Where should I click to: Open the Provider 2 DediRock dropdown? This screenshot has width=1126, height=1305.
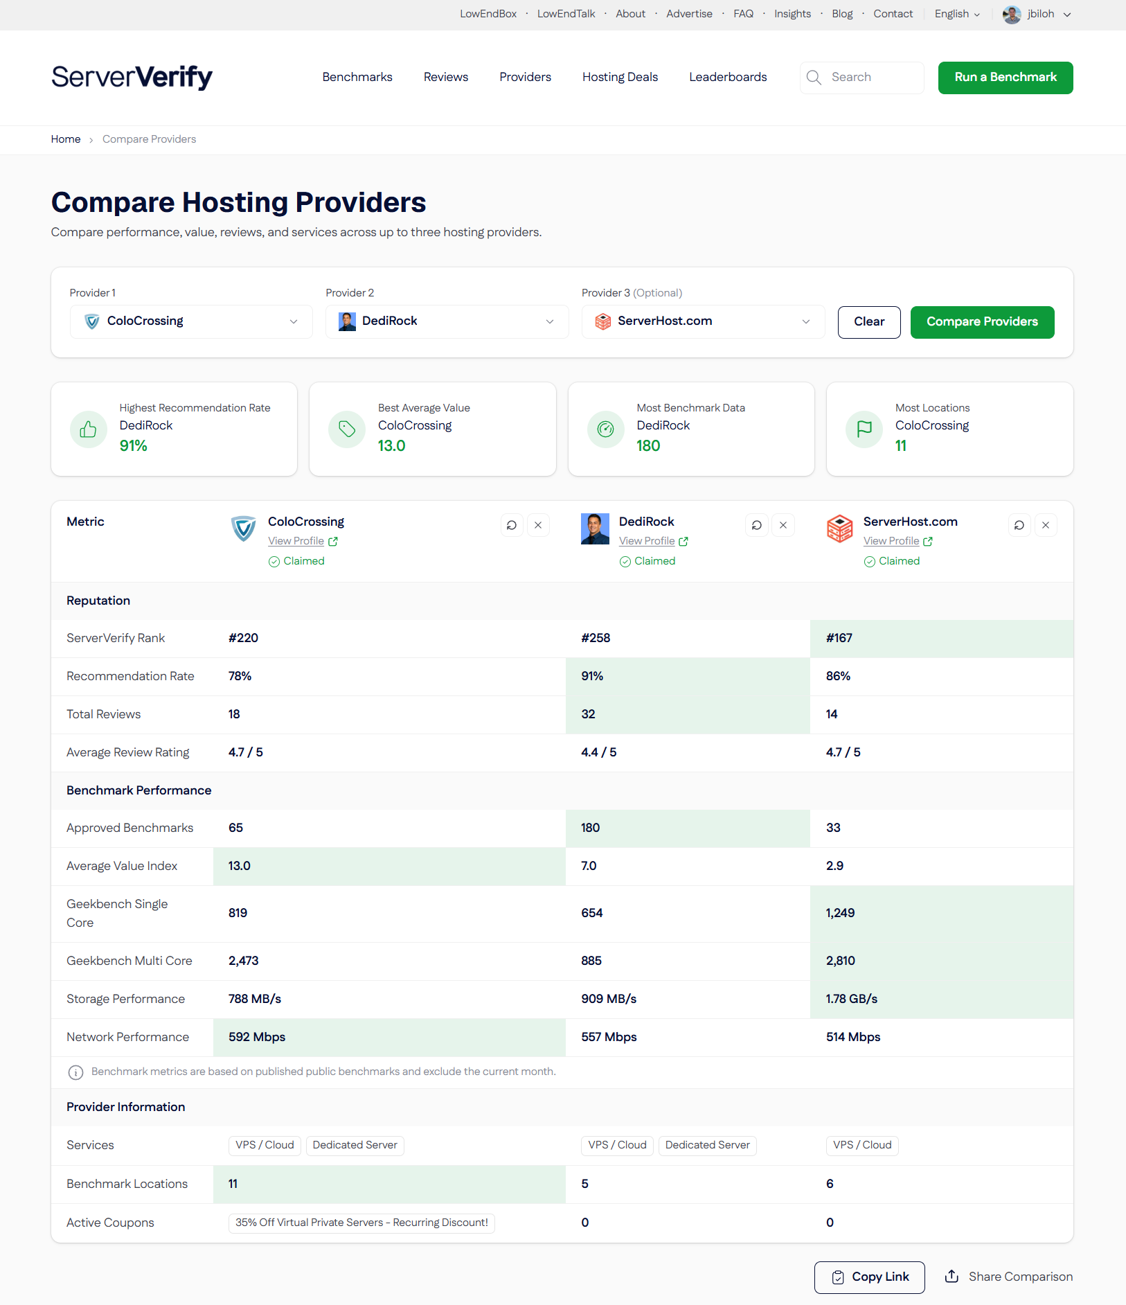point(447,321)
